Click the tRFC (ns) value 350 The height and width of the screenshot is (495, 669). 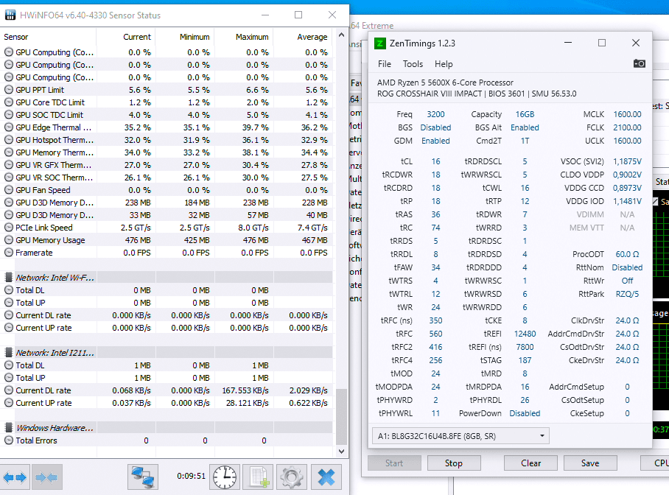pos(435,320)
